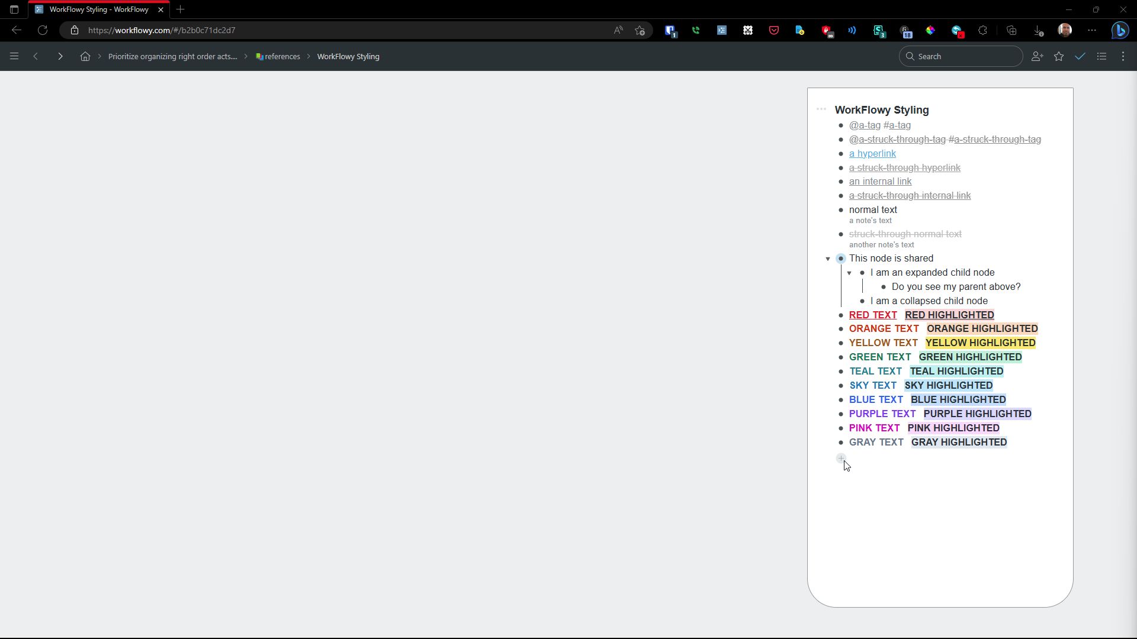
Task: Open the #a-tag hashtag
Action: [x=897, y=125]
